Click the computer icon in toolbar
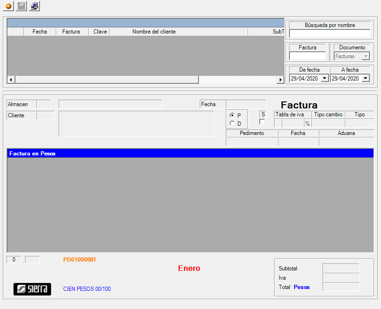The image size is (381, 309). tap(35, 6)
